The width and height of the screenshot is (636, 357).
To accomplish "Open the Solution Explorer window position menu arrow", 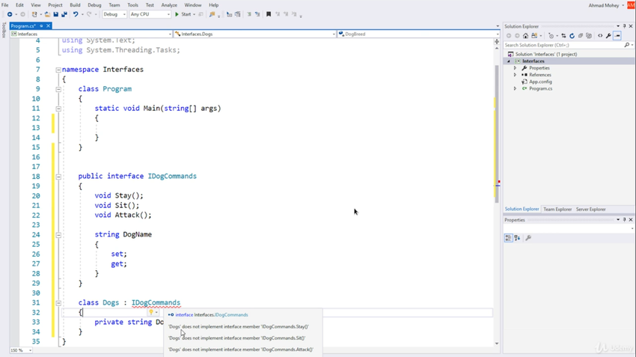I will tap(618, 26).
